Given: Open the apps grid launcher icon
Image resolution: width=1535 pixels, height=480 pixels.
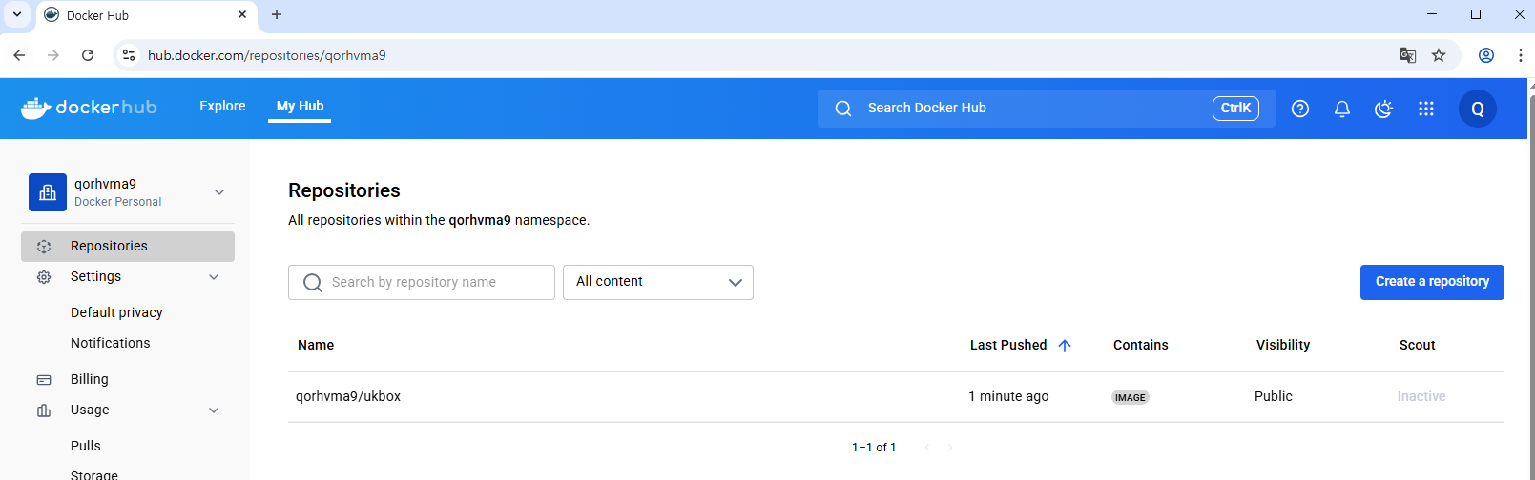Looking at the screenshot, I should [1425, 109].
